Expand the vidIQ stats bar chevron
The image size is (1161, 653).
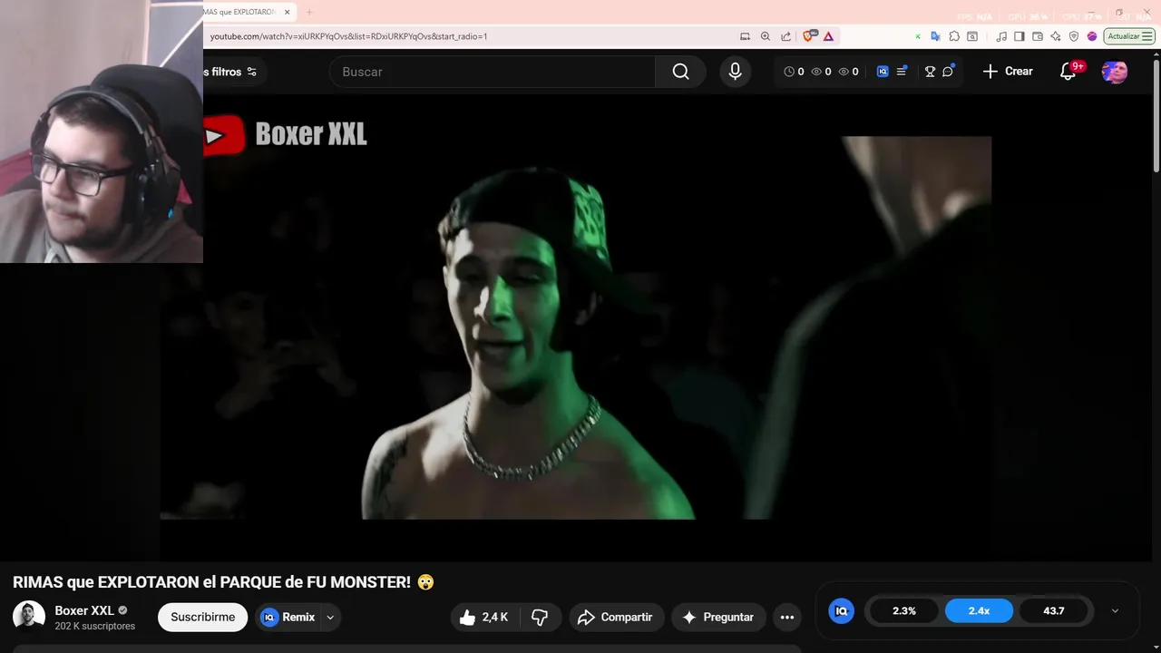point(1115,611)
